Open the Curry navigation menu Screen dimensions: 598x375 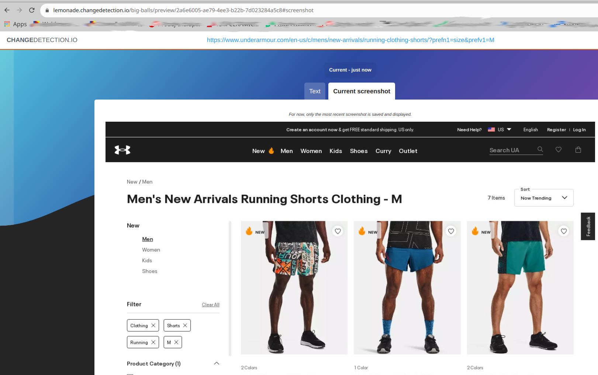383,151
